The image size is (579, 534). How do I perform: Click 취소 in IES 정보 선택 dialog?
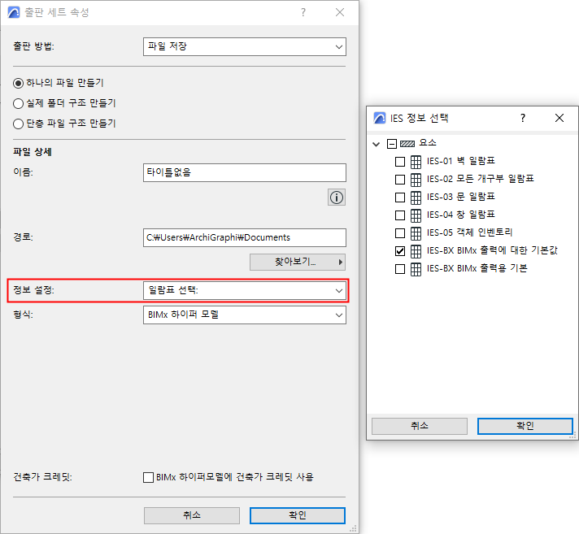(420, 426)
